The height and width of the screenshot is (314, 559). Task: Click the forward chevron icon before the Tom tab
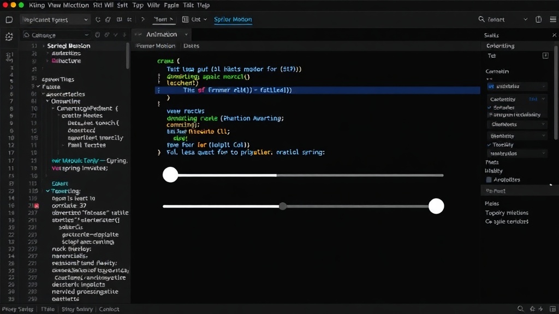pyautogui.click(x=142, y=19)
